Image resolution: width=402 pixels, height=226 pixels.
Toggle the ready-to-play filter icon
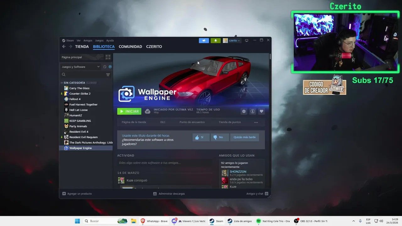[110, 67]
